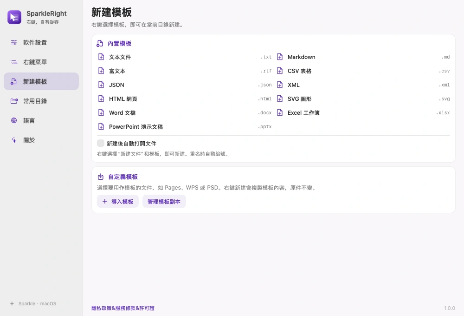
Task: Click the .csv extension label
Action: tap(444, 71)
